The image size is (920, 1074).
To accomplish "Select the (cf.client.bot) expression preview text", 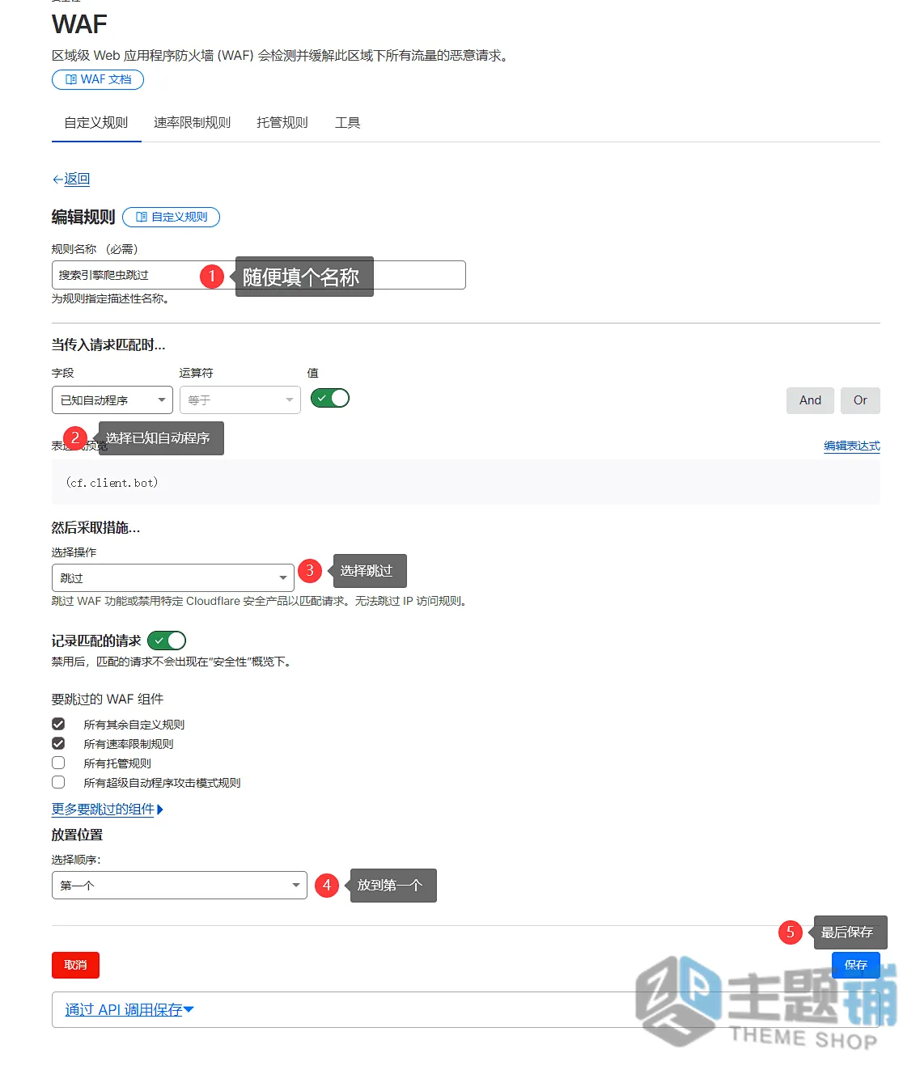I will (112, 483).
